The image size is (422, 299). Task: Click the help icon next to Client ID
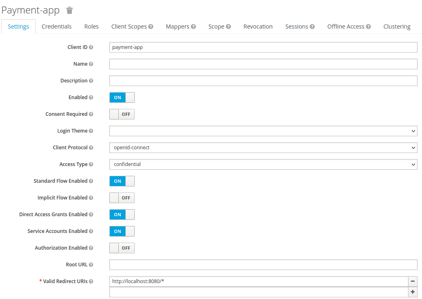pos(91,47)
